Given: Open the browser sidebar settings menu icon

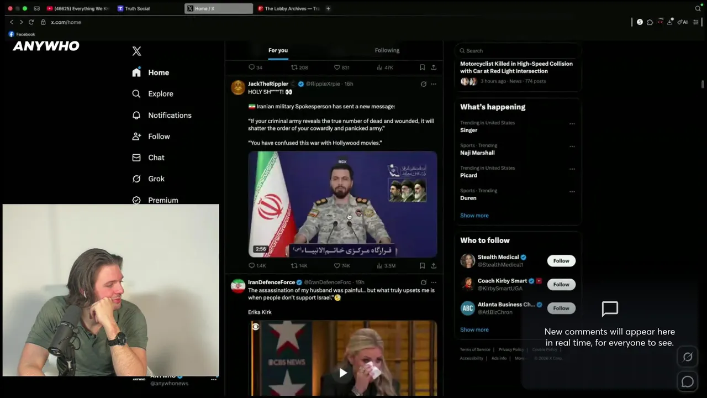Looking at the screenshot, I should pyautogui.click(x=696, y=22).
